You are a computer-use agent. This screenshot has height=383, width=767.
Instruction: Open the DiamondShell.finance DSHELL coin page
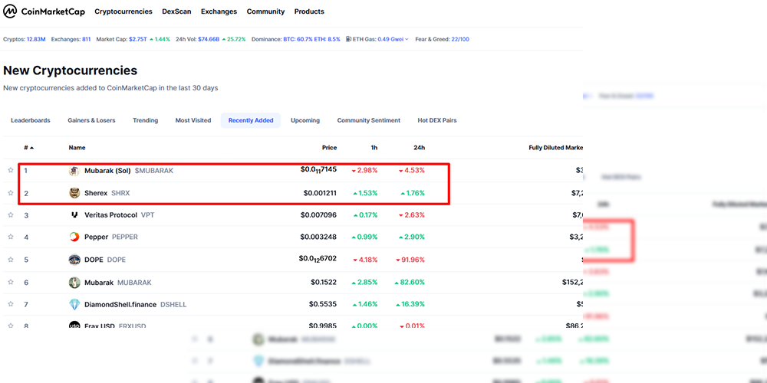point(136,304)
